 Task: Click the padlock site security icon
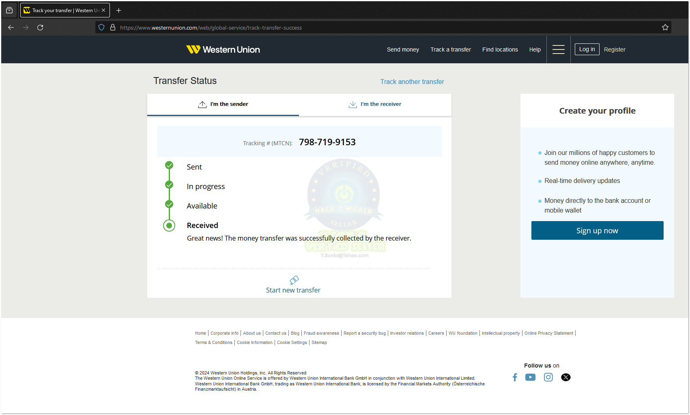[x=113, y=28]
